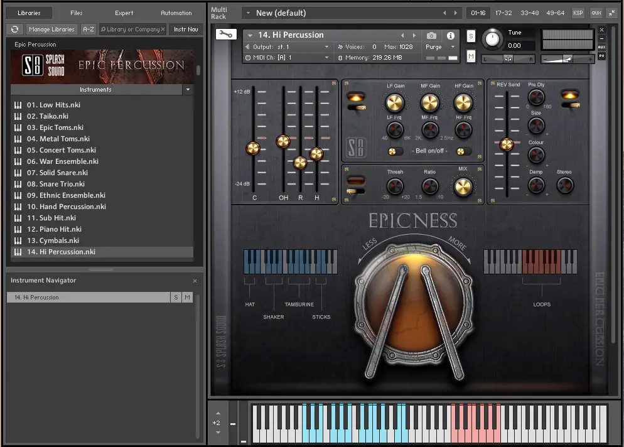Click the Manage Libraries button
The height and width of the screenshot is (447, 624).
pos(51,29)
